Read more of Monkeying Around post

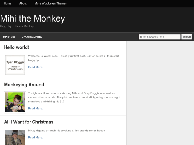point(36,109)
